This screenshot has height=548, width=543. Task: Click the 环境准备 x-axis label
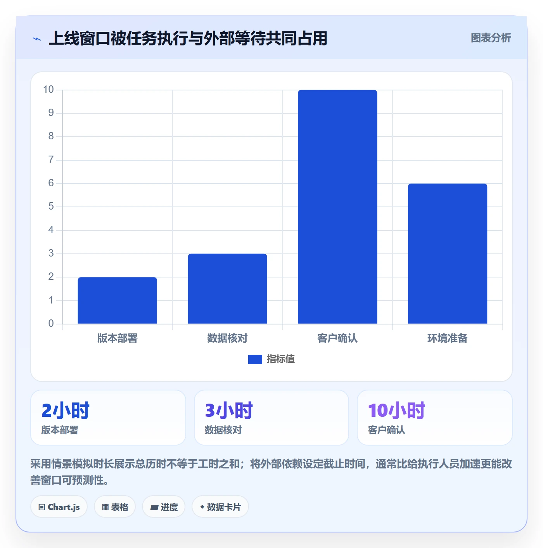pos(447,338)
